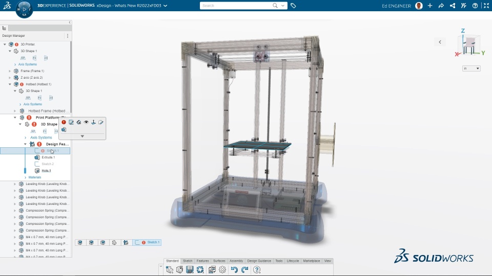The width and height of the screenshot is (492, 276).
Task: Click the Hole.1 feature link
Action: coord(46,171)
